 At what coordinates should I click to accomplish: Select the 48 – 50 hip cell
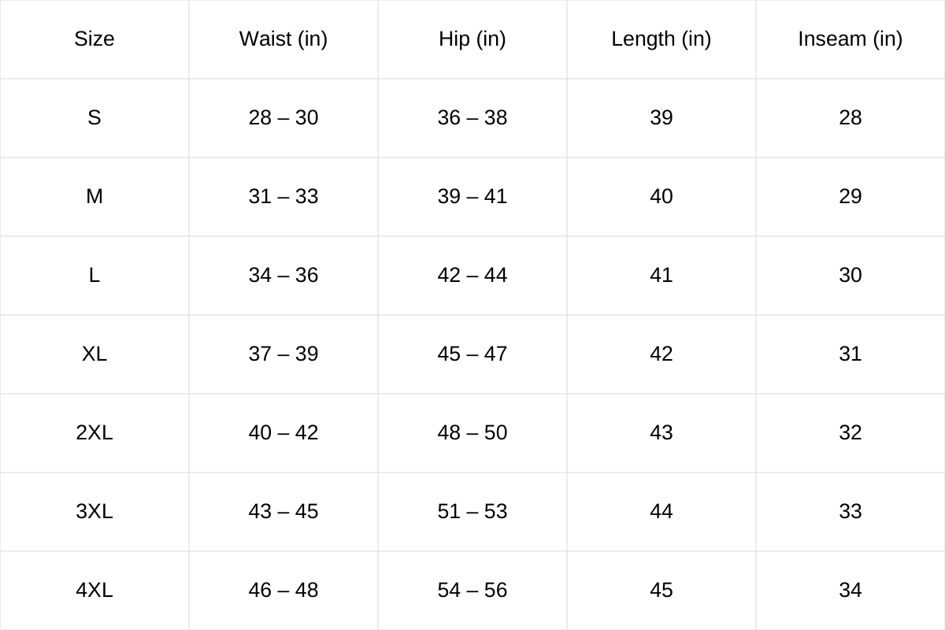[472, 432]
